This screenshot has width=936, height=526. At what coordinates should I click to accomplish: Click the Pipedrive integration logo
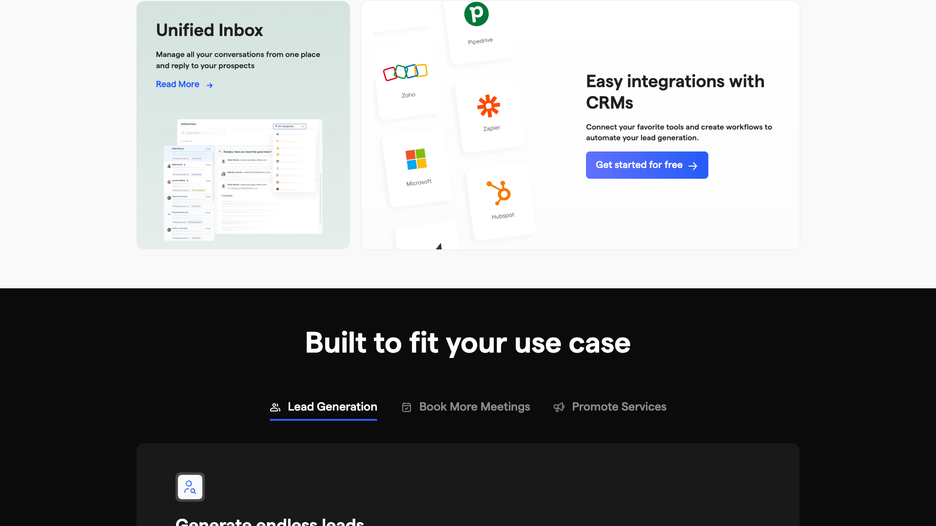(477, 15)
